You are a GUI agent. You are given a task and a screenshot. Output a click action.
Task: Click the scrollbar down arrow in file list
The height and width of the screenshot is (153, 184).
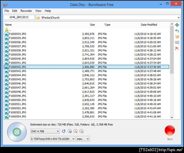[172, 117]
